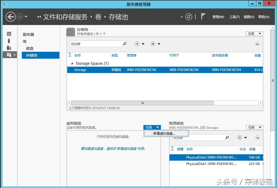Open the notifications flag icon
The height and width of the screenshot is (188, 277).
pos(203,16)
